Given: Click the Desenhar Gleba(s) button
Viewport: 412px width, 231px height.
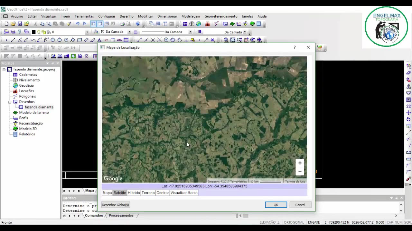Looking at the screenshot, I should [x=115, y=205].
